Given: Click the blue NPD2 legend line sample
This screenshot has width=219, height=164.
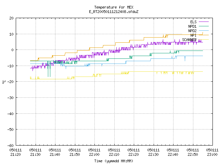Looking at the screenshot, I should point(204,31).
